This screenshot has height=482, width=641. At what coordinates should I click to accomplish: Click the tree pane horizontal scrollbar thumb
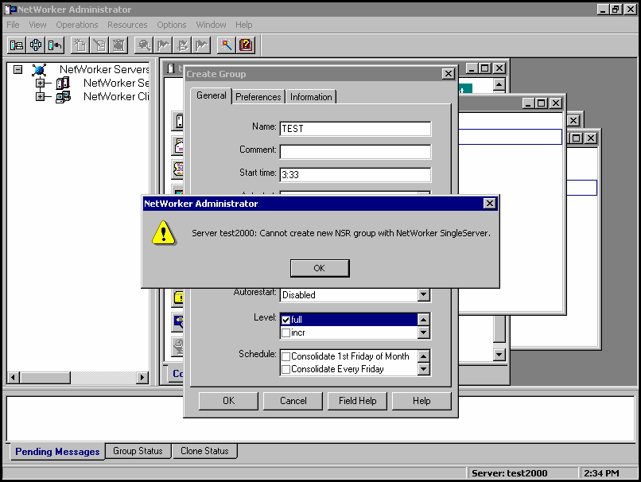point(45,377)
